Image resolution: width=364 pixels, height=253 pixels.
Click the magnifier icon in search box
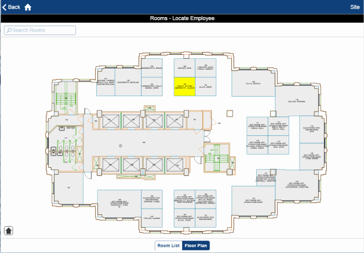(9, 30)
